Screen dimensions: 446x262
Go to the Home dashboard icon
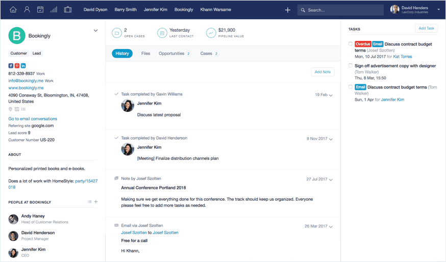(13, 10)
